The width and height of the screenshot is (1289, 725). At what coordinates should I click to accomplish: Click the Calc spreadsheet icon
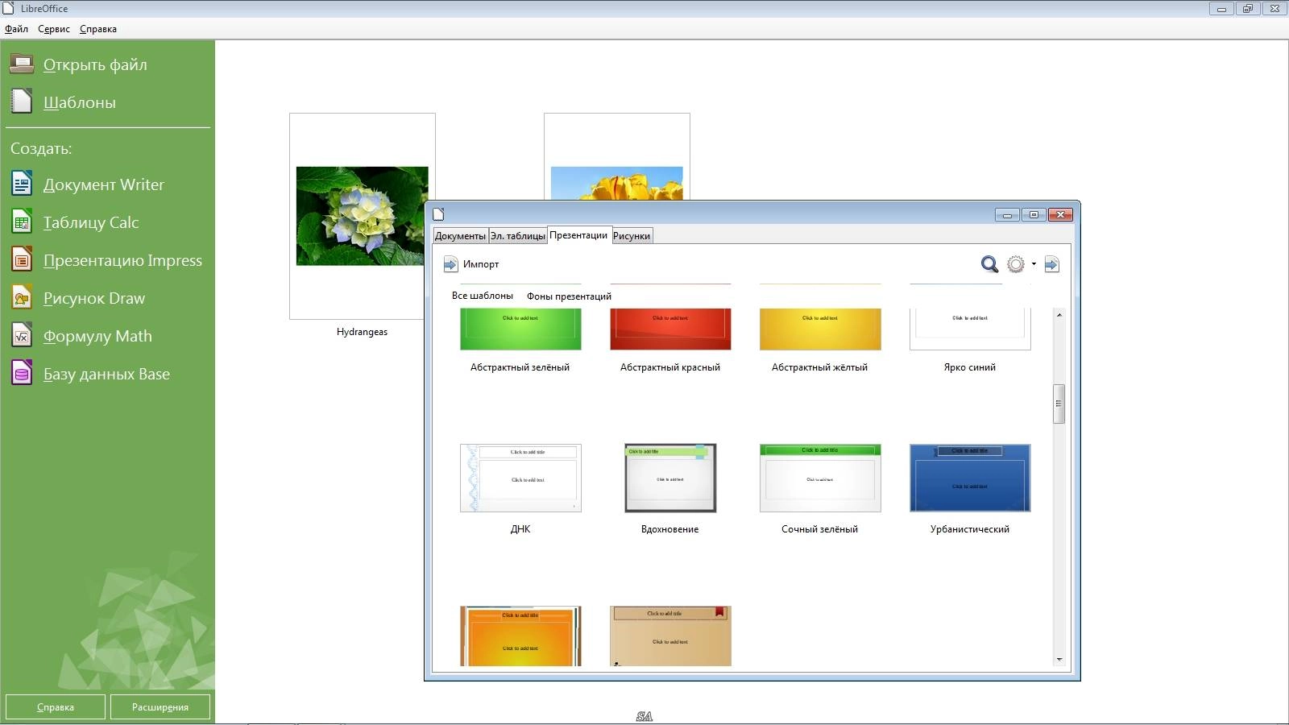click(22, 222)
